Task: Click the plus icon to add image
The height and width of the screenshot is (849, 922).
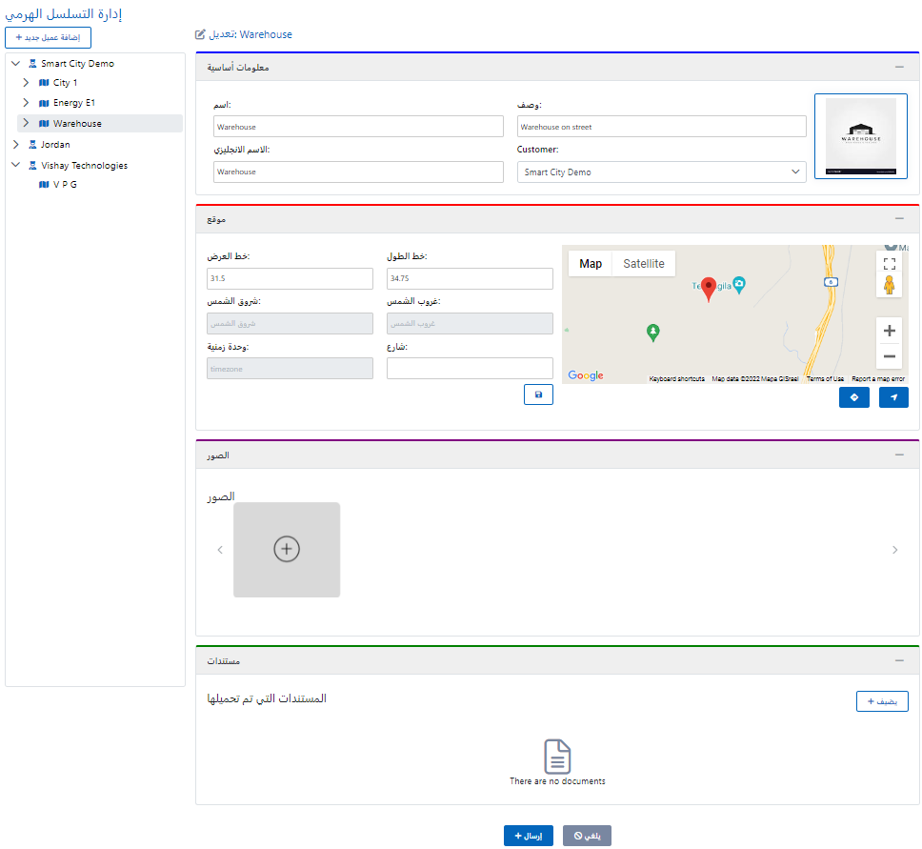Action: point(287,549)
